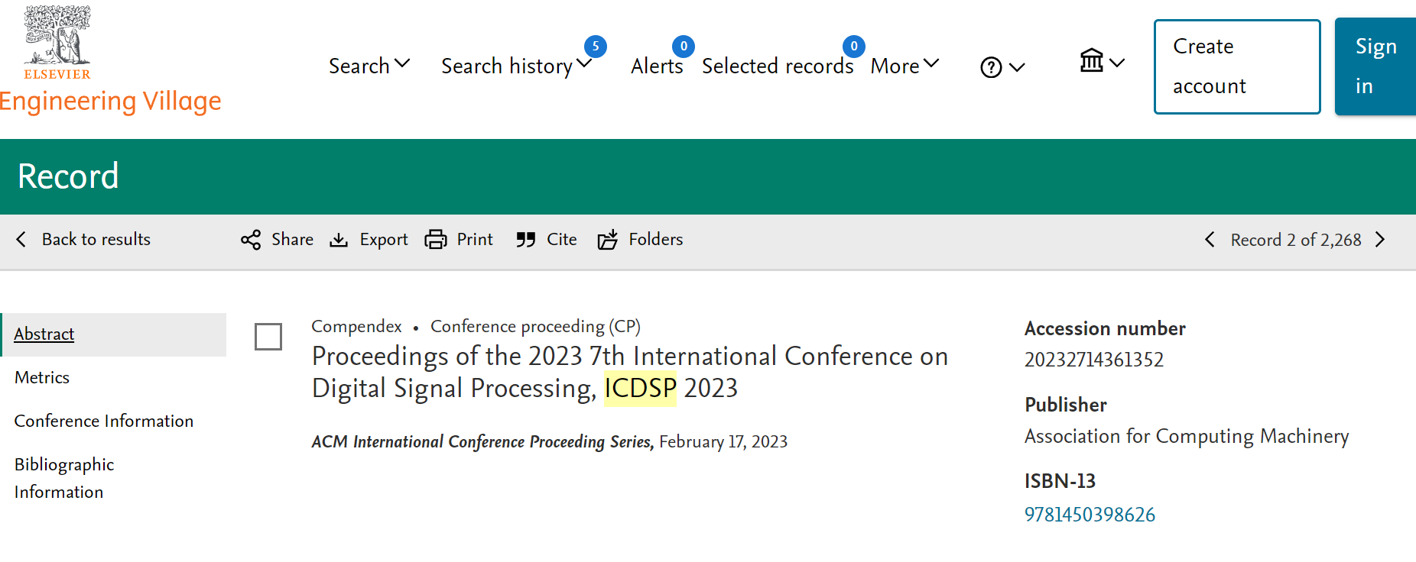Click the ICDSP 2023 proceedings title
Viewport: 1416px width, 562px height.
(x=630, y=373)
